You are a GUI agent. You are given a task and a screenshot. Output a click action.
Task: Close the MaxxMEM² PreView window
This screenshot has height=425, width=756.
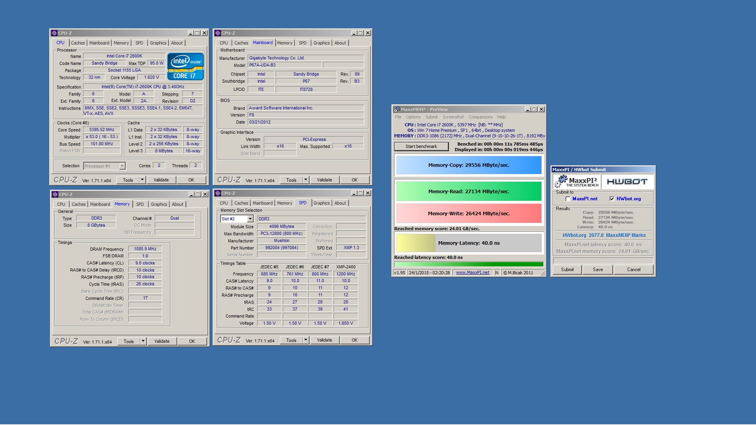tap(541, 109)
